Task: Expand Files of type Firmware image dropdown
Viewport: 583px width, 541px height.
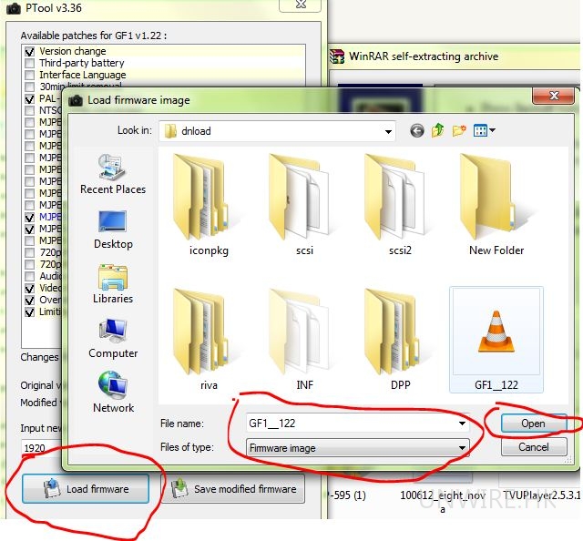Action: pyautogui.click(x=462, y=448)
